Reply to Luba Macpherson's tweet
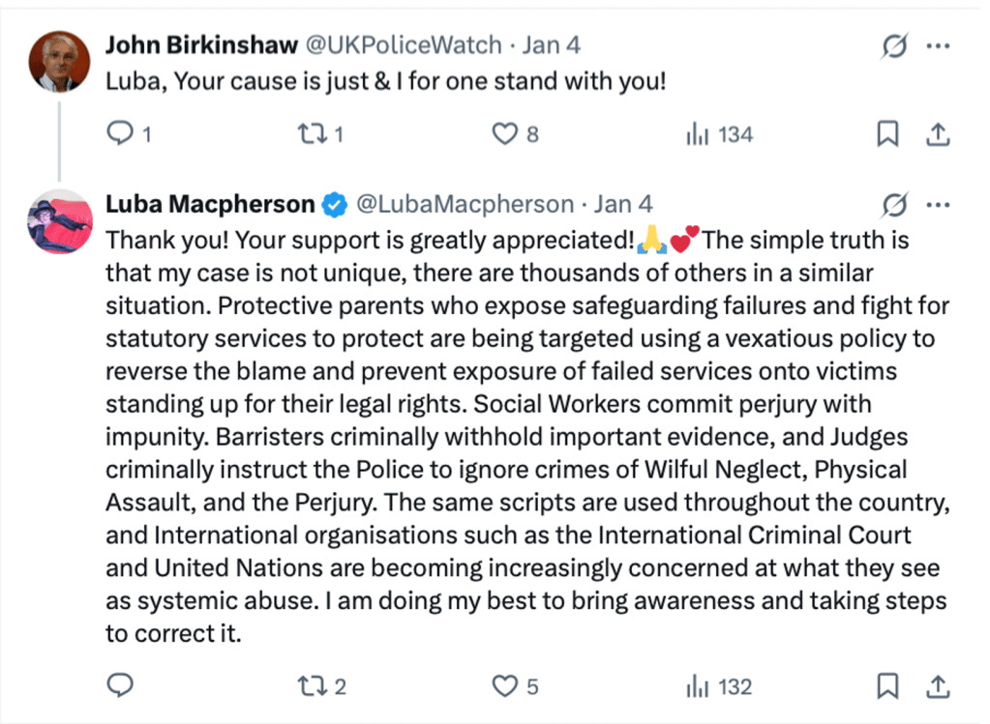This screenshot has height=724, width=990. point(119,686)
